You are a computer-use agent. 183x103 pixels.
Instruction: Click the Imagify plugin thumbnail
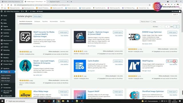tap(80, 37)
